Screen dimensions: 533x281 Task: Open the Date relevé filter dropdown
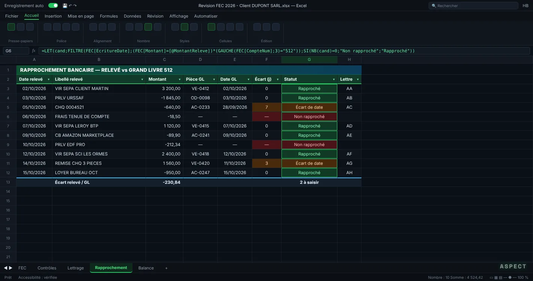click(x=49, y=80)
